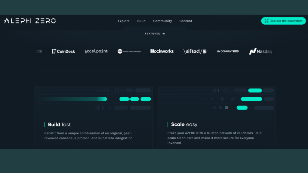Select the My Company Polska logo

[227, 51]
